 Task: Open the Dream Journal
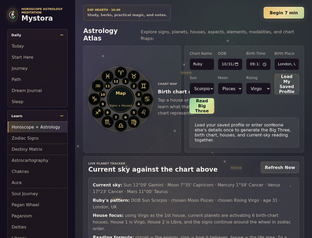(37, 90)
